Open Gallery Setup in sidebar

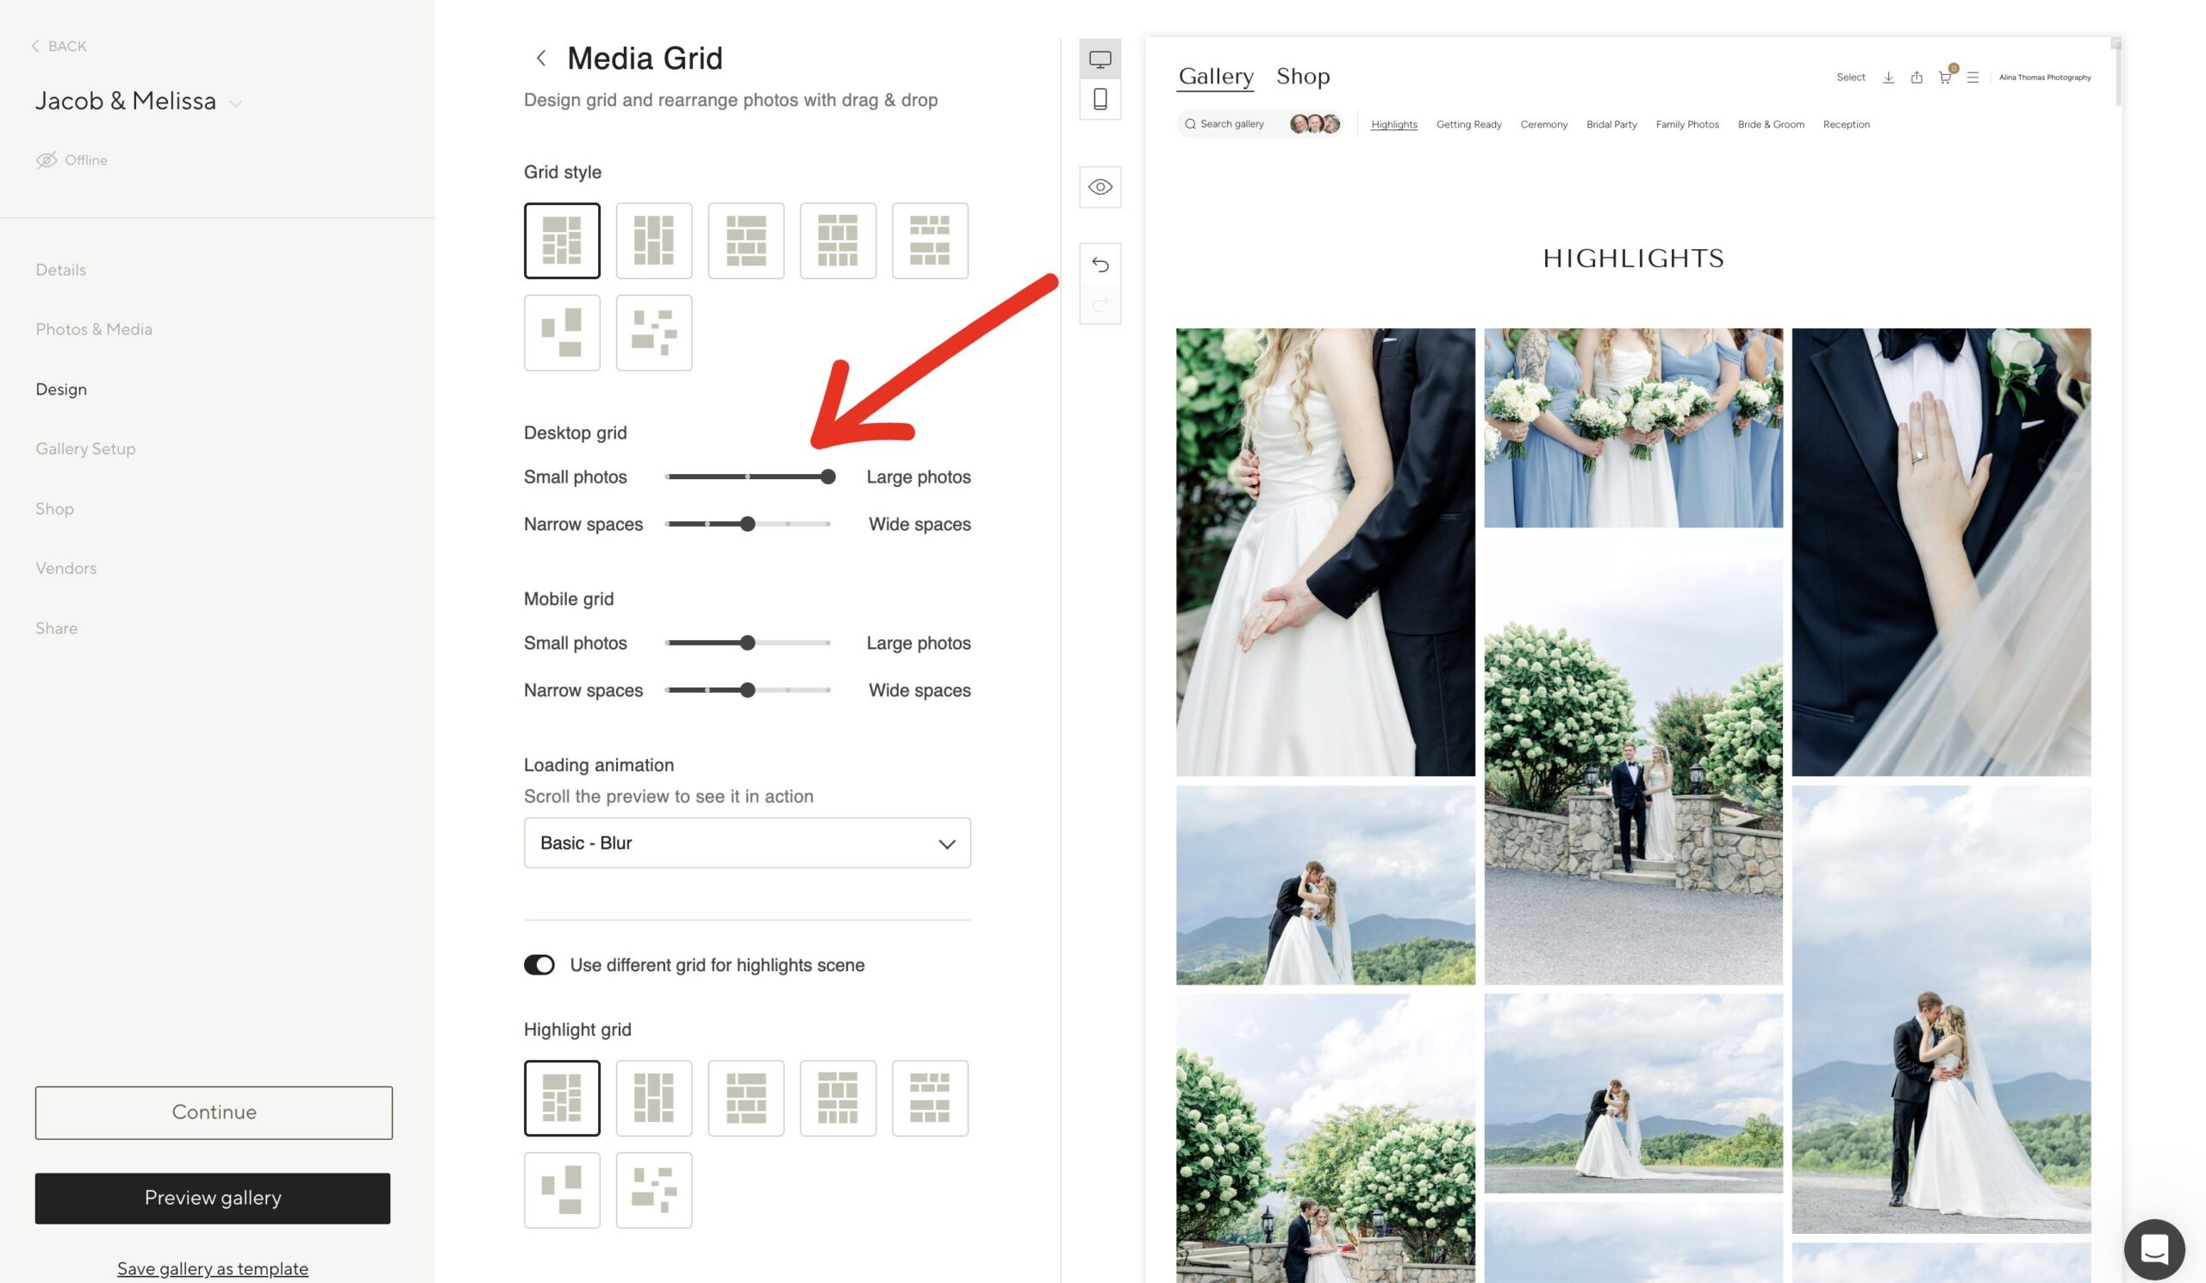point(85,448)
